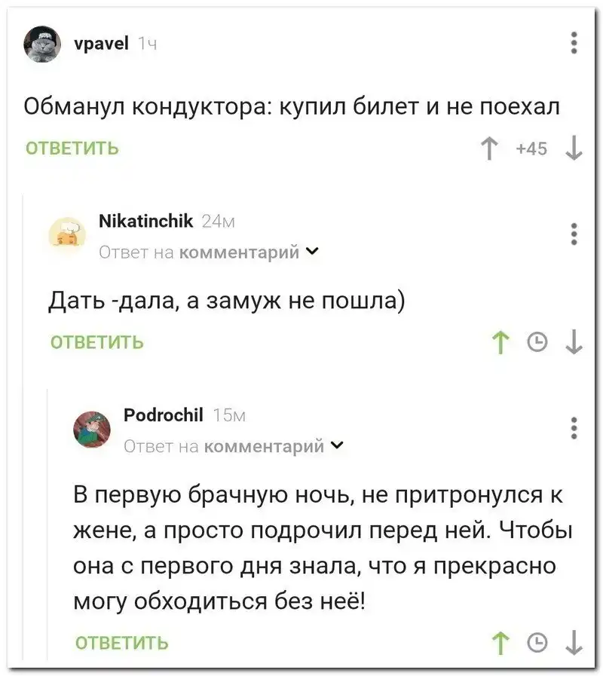
Task: Downvote vpavel's comment
Action: click(574, 149)
